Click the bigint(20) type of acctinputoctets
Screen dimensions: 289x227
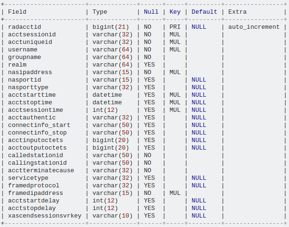(x=111, y=140)
